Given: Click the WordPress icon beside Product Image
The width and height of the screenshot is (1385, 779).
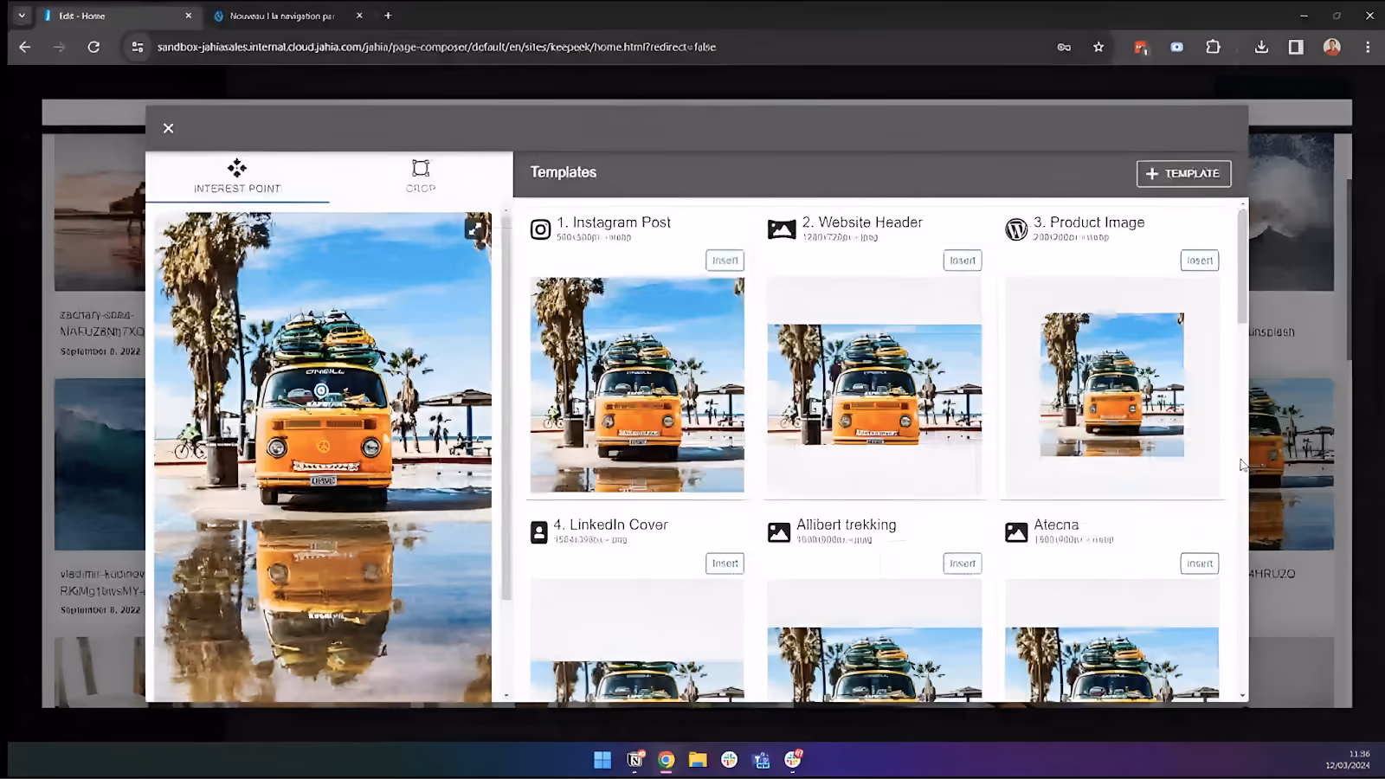Looking at the screenshot, I should pyautogui.click(x=1016, y=229).
